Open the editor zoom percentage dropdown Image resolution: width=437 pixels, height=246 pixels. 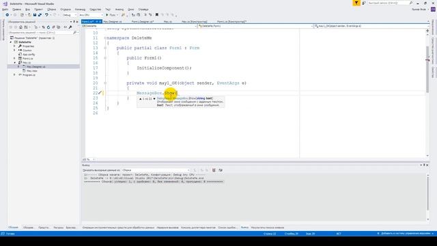[x=89, y=159]
